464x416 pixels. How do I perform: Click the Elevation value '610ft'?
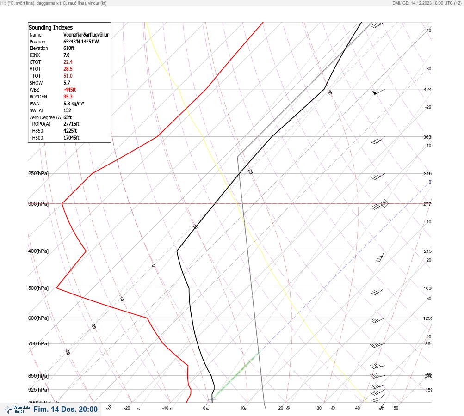coord(69,48)
